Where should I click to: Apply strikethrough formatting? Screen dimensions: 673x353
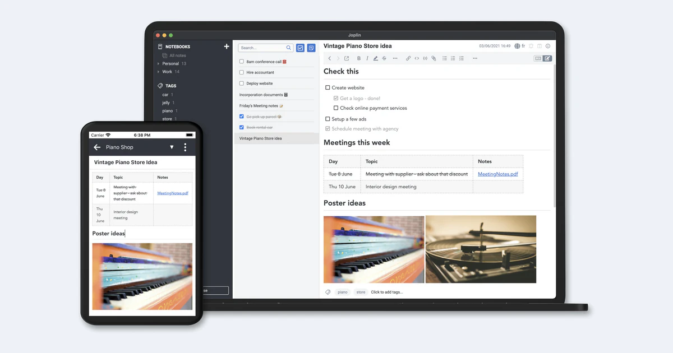tap(384, 58)
